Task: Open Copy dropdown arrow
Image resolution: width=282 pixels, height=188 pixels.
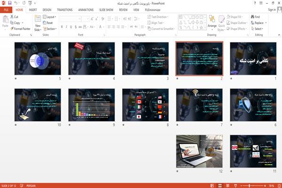Action: pos(23,23)
